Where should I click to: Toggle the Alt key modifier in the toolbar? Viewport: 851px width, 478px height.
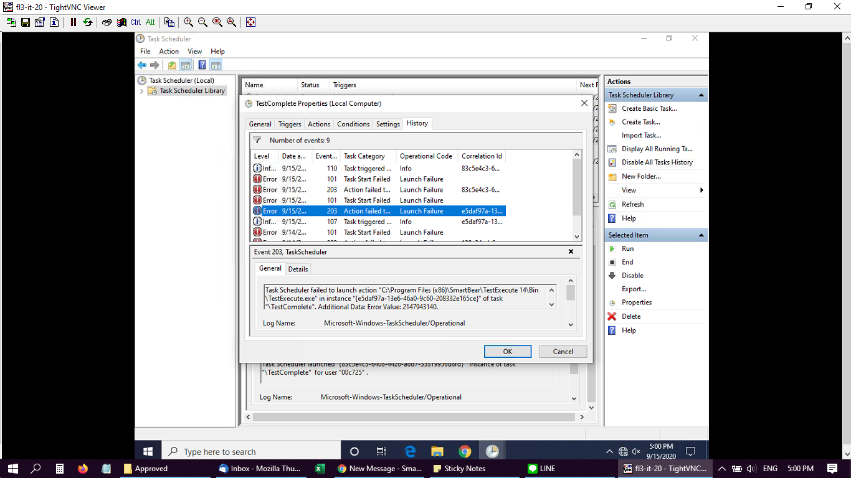150,22
